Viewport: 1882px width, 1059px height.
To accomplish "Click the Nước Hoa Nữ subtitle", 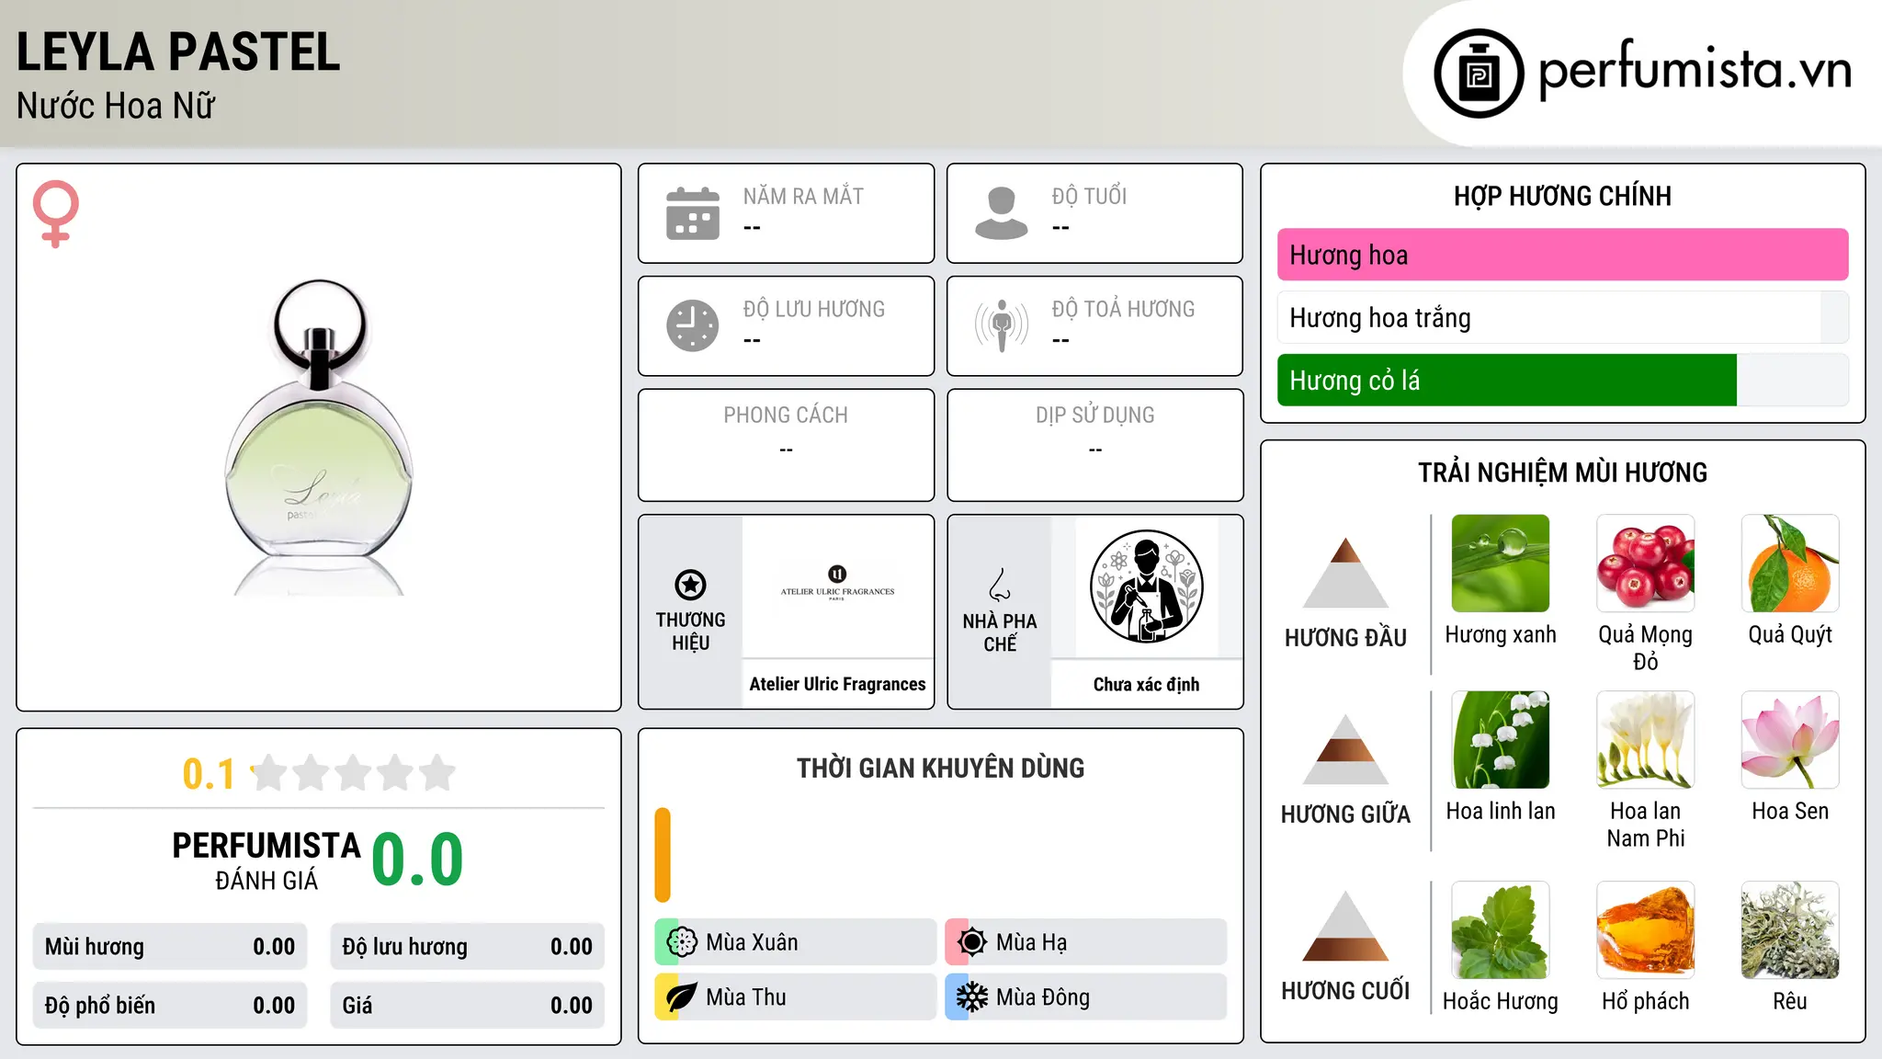I will [116, 106].
